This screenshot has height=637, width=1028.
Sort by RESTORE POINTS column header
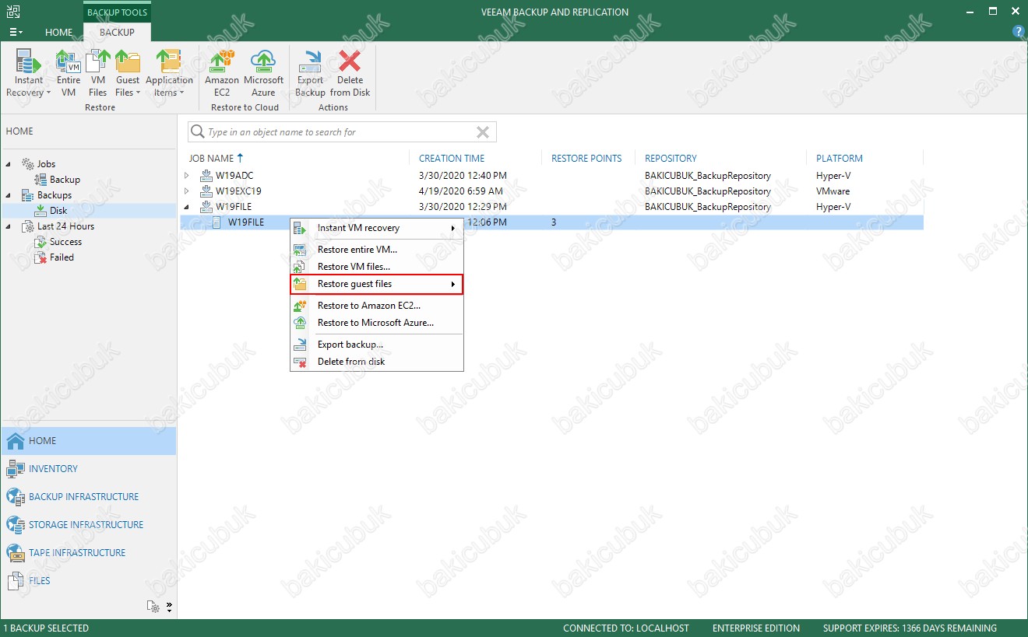(x=588, y=158)
